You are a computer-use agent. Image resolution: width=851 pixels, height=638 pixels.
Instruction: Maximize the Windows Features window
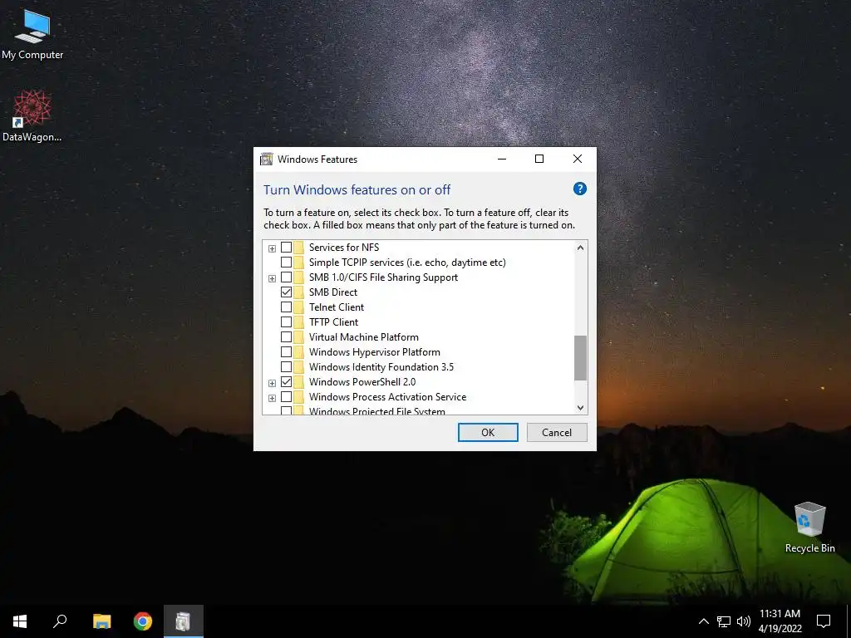click(539, 159)
